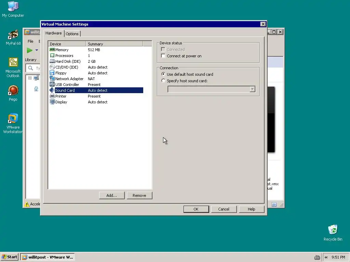The image size is (350, 262).
Task: Select the CD/DVD (IDE) disc icon
Action: coord(52,67)
